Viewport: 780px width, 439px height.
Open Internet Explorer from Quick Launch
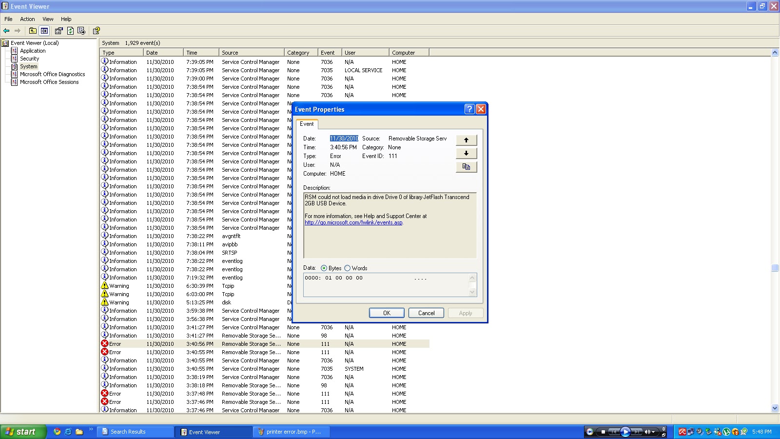[x=68, y=432]
